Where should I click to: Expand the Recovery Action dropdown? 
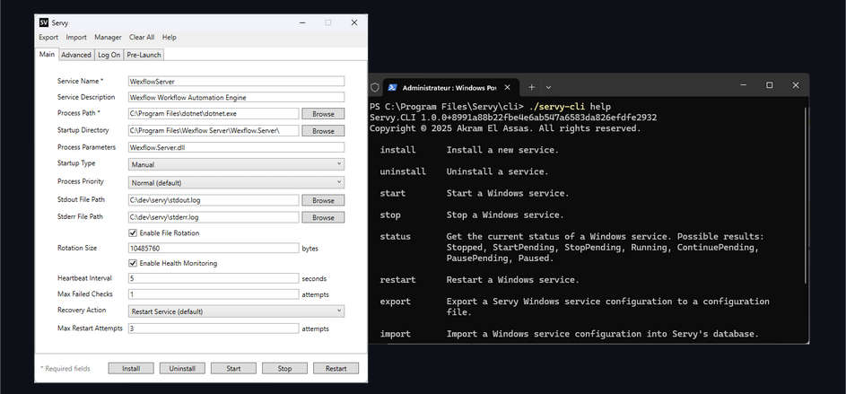[236, 311]
